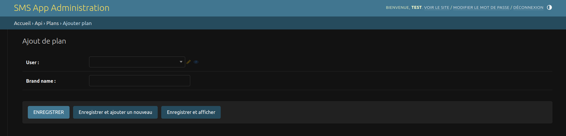Click "MODIFIER LE MOT DE PASSE" link
566x136 pixels.
coord(481,8)
